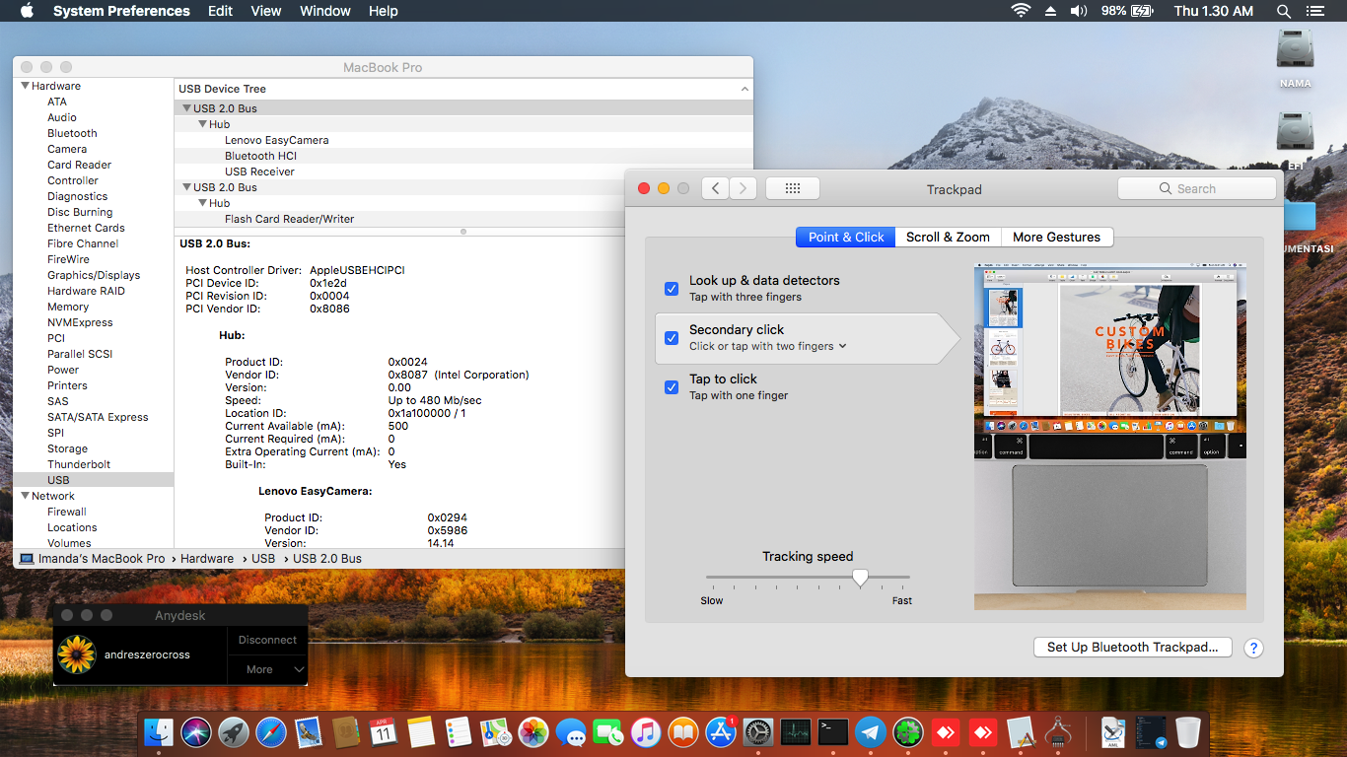Screen dimensions: 1347x757
Task: Disable the Tap to click checkbox
Action: point(672,386)
